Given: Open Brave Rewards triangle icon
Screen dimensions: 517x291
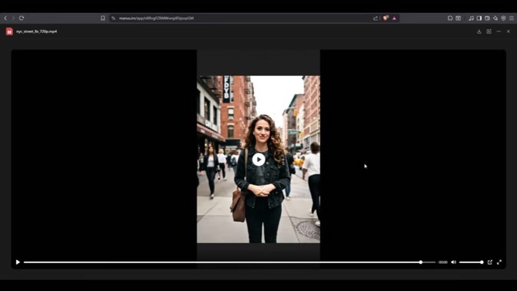Looking at the screenshot, I should [x=394, y=18].
